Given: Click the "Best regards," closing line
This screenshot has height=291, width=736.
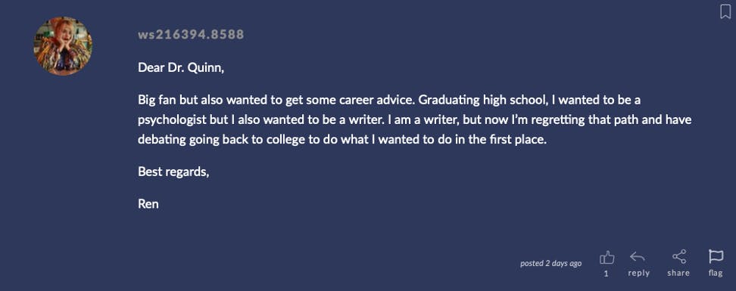Looking at the screenshot, I should [173, 172].
